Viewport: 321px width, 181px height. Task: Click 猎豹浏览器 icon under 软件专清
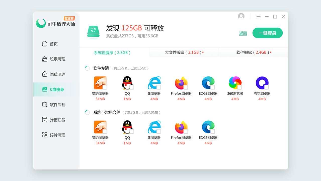coord(100,83)
